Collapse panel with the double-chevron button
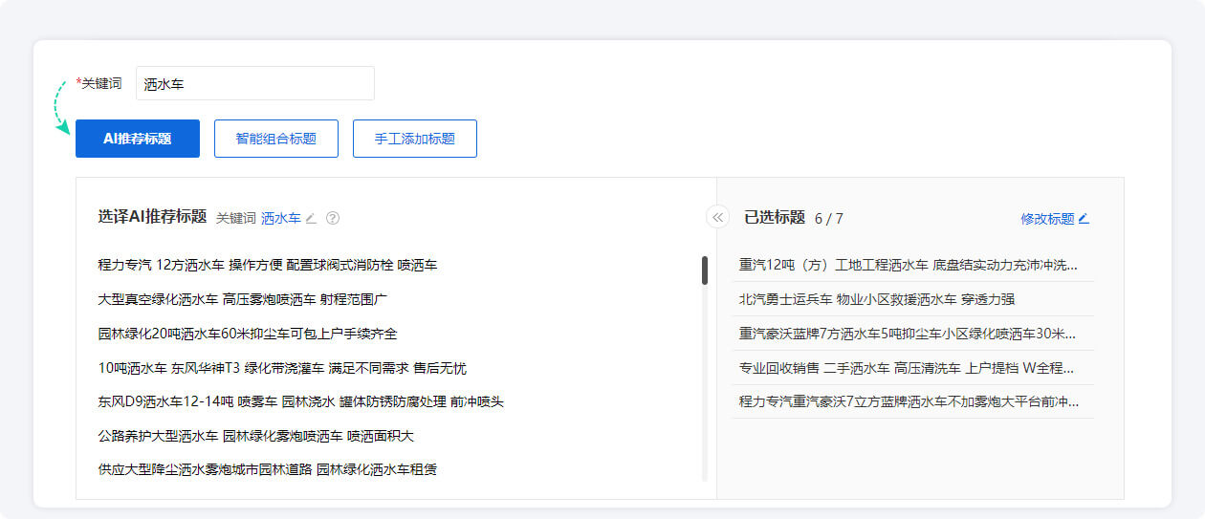Image resolution: width=1205 pixels, height=519 pixels. (x=717, y=217)
